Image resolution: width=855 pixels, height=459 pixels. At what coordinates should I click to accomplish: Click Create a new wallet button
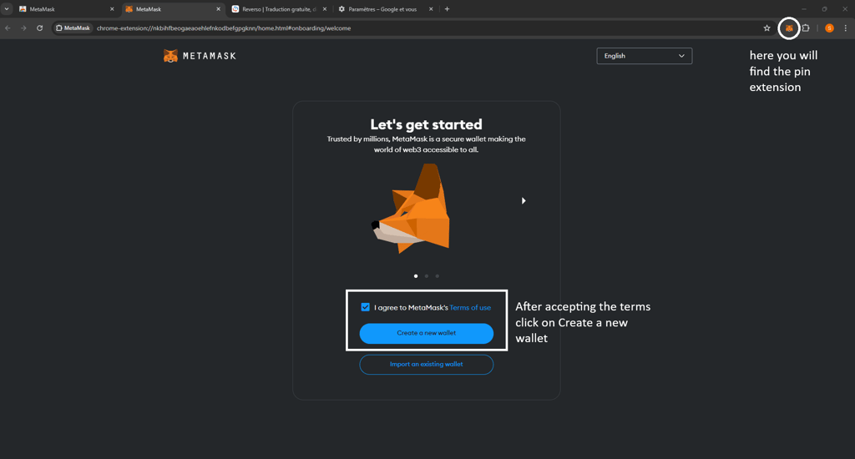pos(427,333)
